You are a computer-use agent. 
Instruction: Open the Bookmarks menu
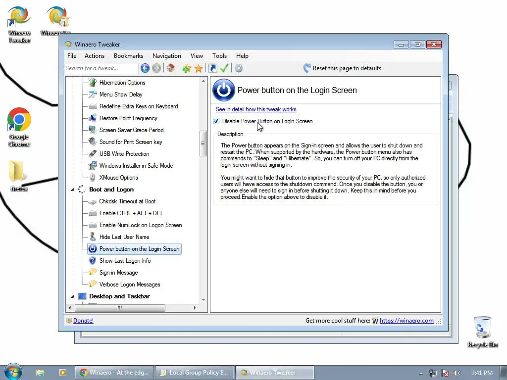click(x=128, y=56)
